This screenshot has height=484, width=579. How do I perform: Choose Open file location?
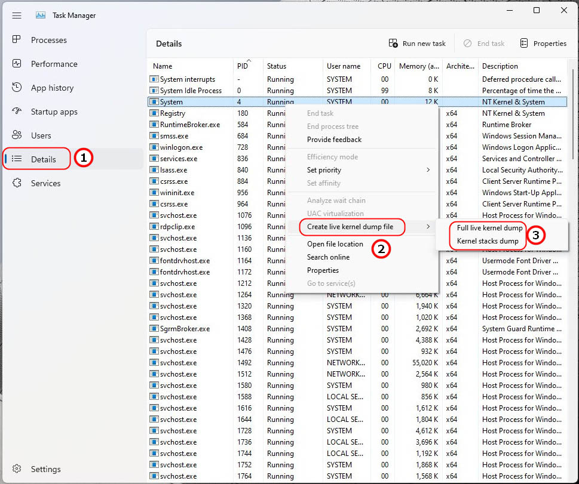pyautogui.click(x=335, y=244)
